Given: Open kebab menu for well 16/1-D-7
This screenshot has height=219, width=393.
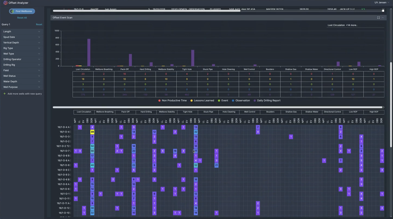Looking at the screenshot, I should 71,151.
